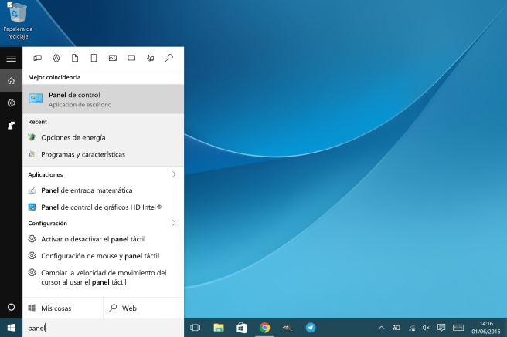Select the Home icon in sidebar

tap(11, 81)
